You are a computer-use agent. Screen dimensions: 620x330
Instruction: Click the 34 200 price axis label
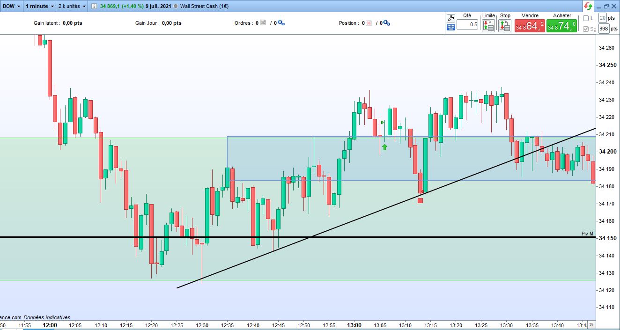click(x=607, y=152)
